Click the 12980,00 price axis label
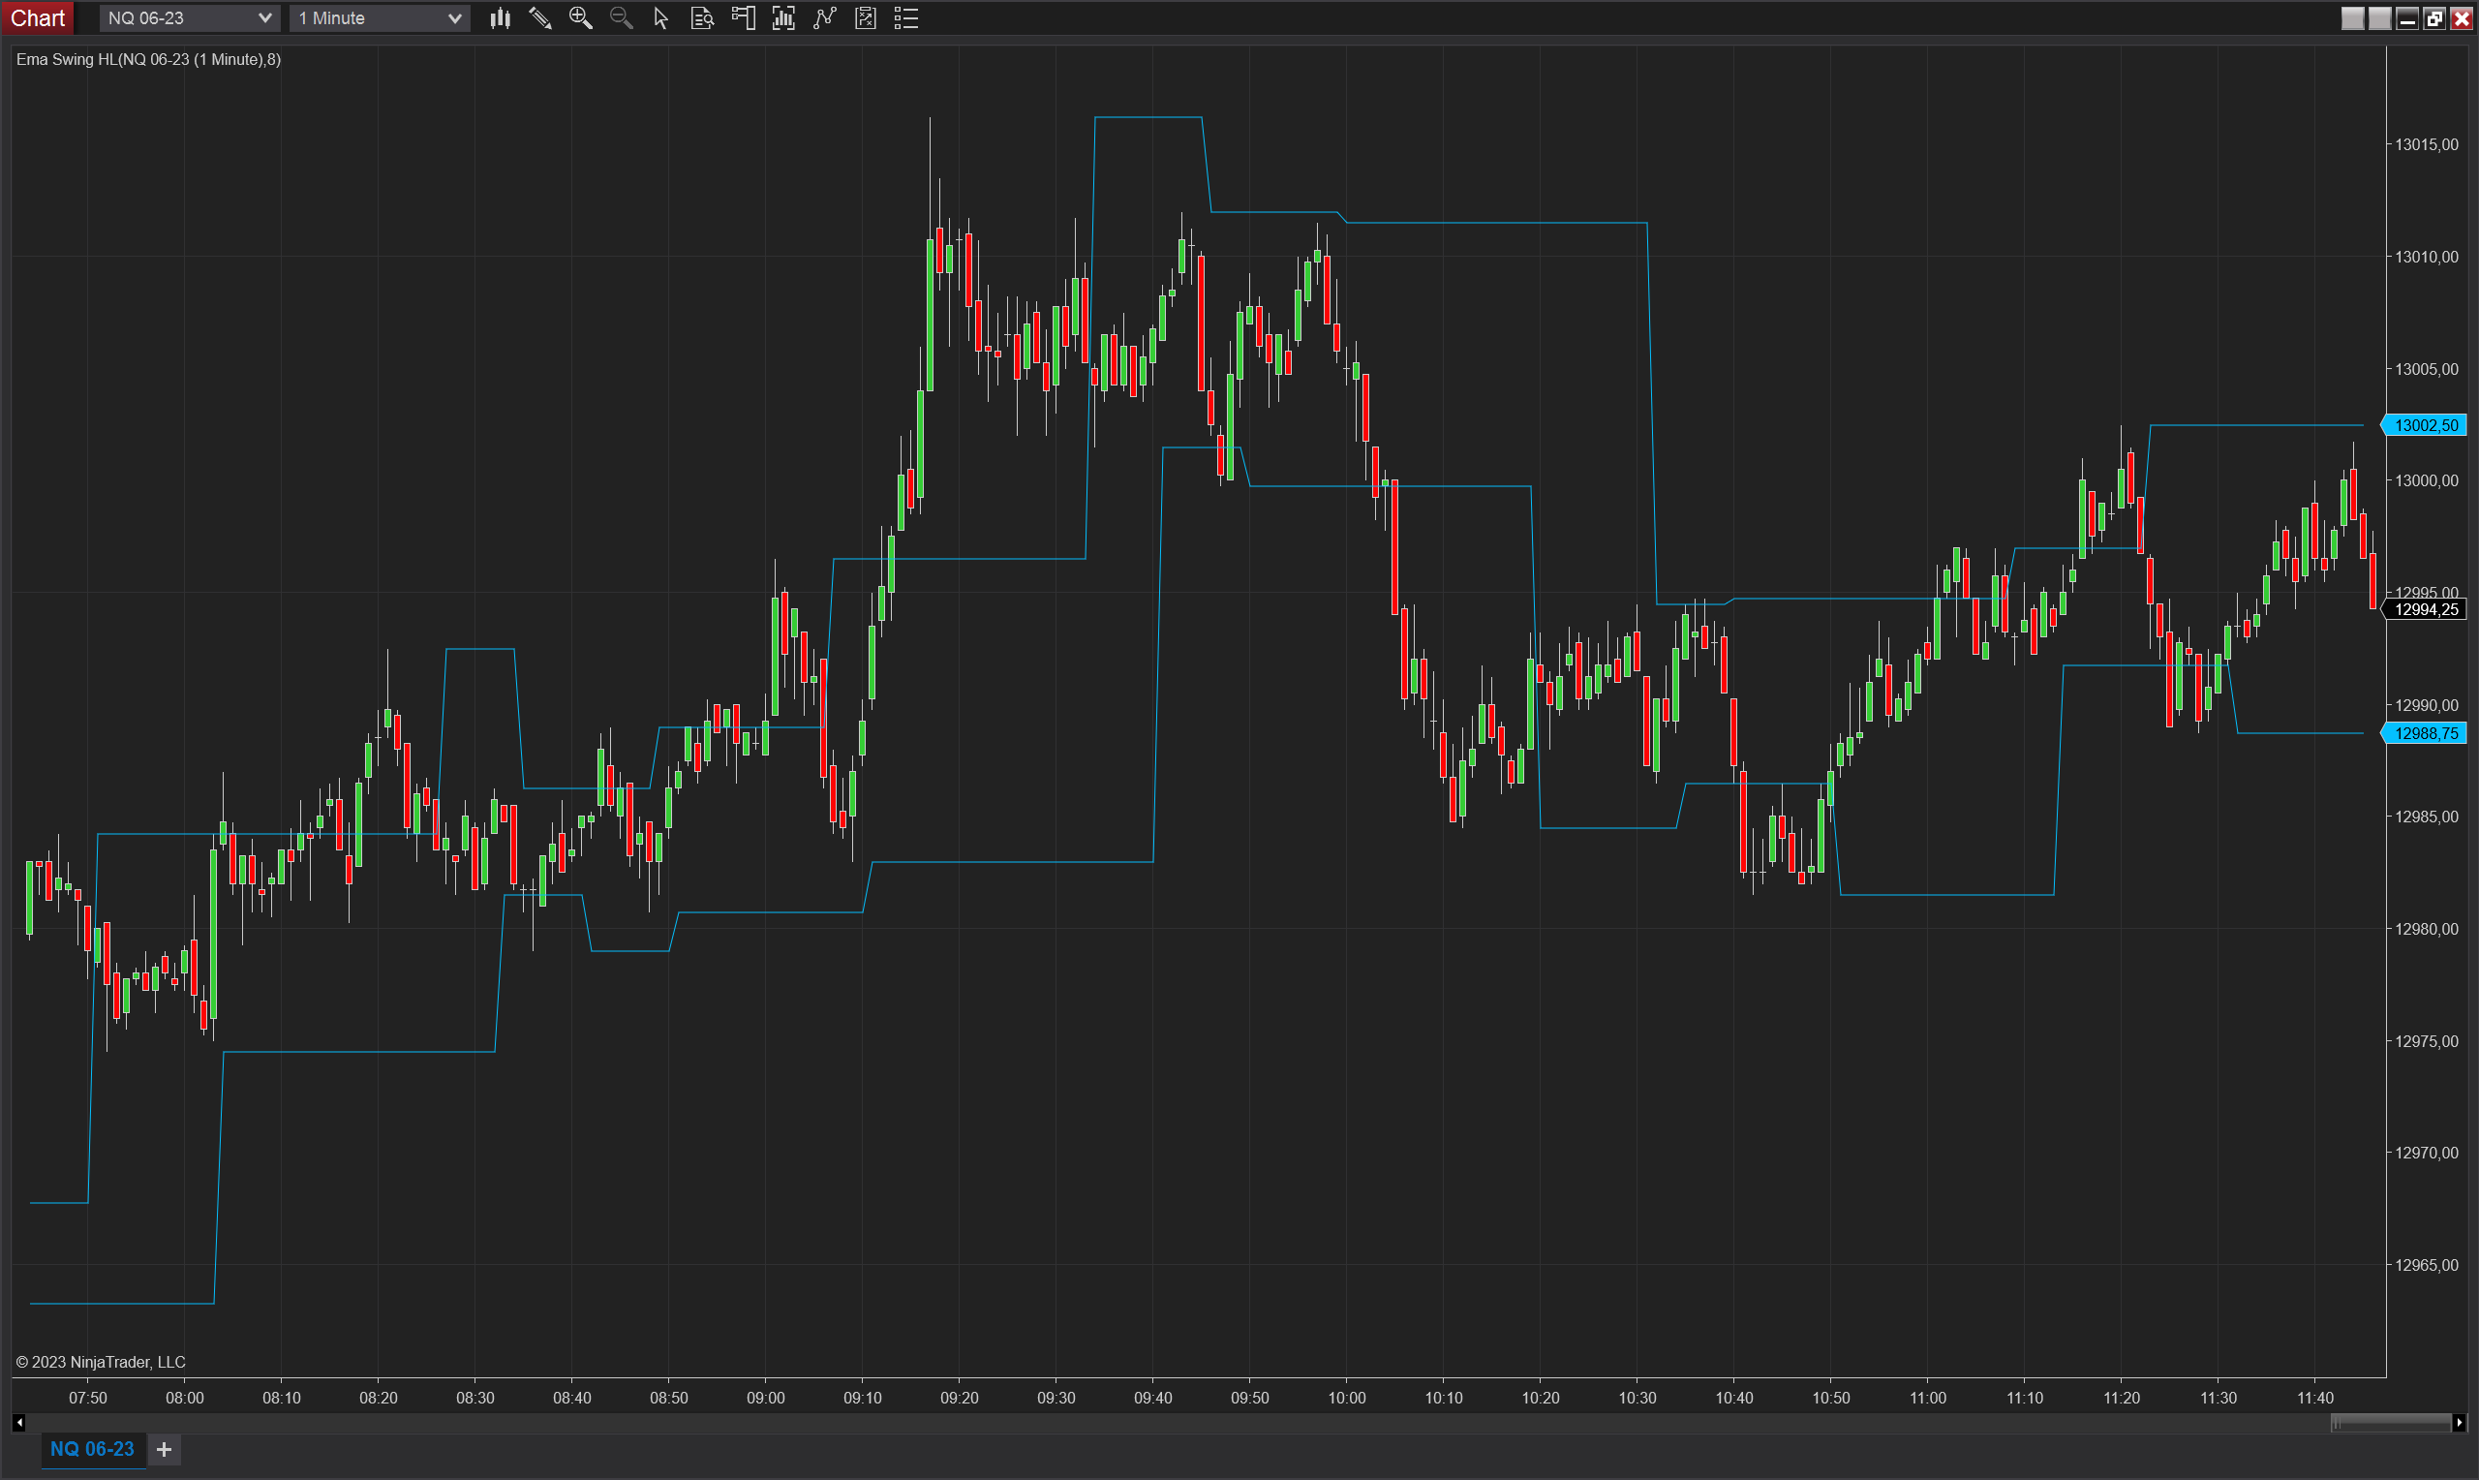Image resolution: width=2479 pixels, height=1480 pixels. tap(2426, 930)
